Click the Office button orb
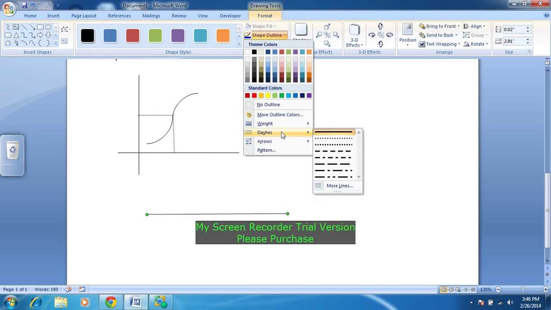The height and width of the screenshot is (310, 551). pos(9,9)
